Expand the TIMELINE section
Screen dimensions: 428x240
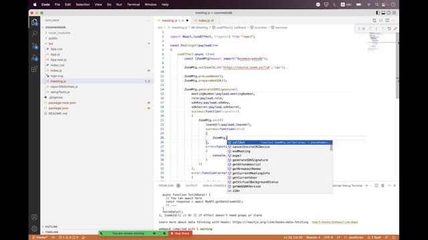pyautogui.click(x=51, y=232)
